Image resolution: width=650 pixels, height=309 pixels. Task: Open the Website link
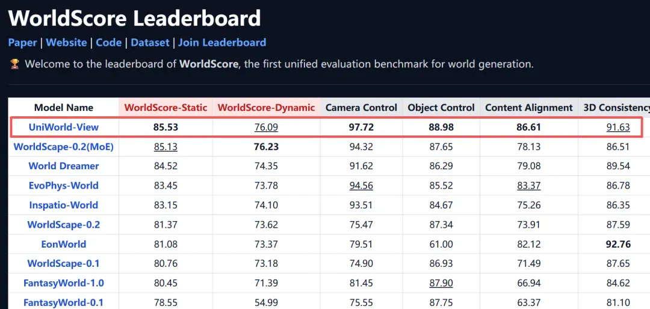click(x=66, y=42)
